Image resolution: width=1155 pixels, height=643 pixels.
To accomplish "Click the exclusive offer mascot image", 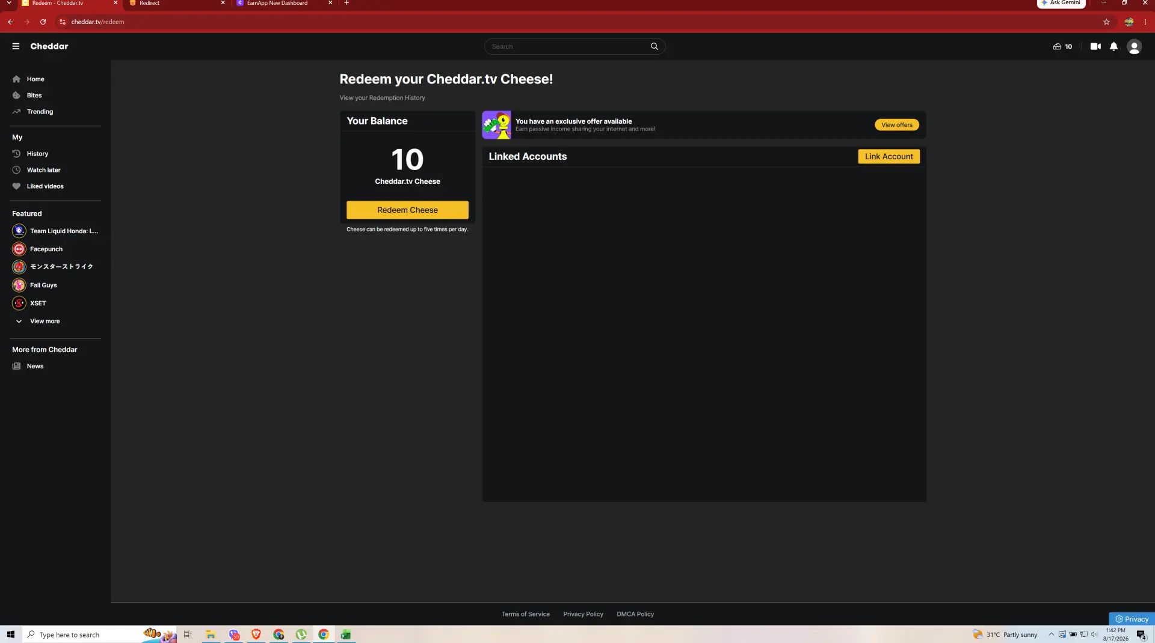I will [x=496, y=125].
